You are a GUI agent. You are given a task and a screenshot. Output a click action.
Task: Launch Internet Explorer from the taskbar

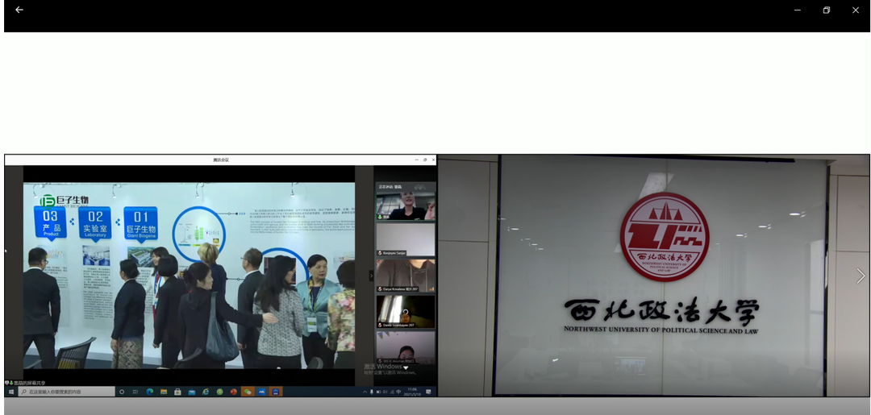pyautogui.click(x=206, y=392)
